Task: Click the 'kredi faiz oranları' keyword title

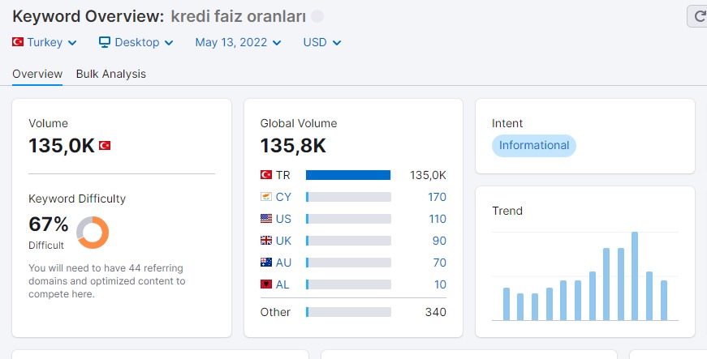Action: tap(238, 17)
